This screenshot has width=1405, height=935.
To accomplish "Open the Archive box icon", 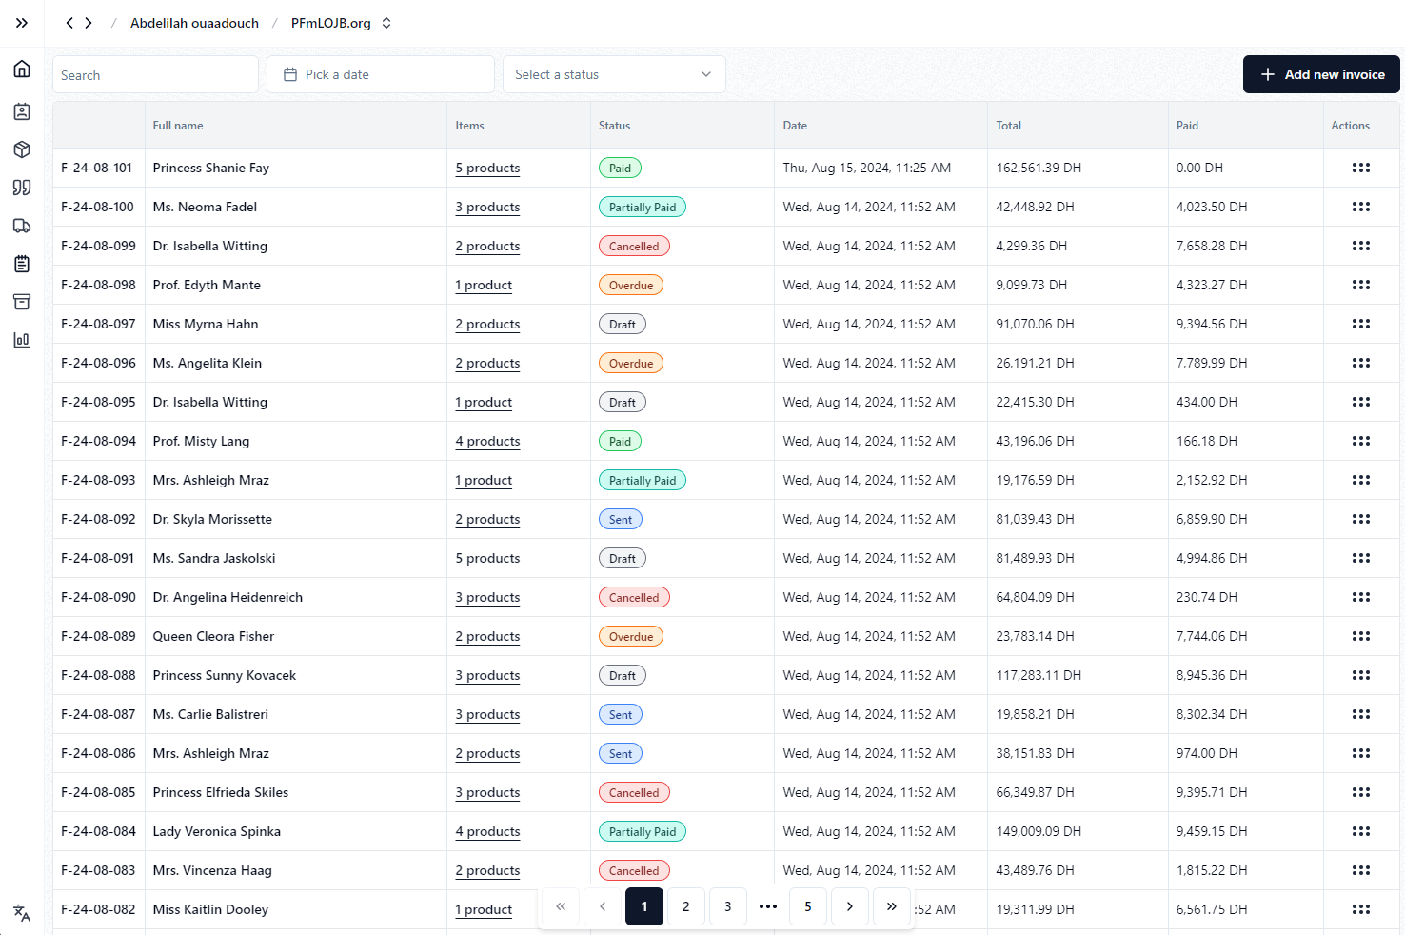I will pos(21,302).
